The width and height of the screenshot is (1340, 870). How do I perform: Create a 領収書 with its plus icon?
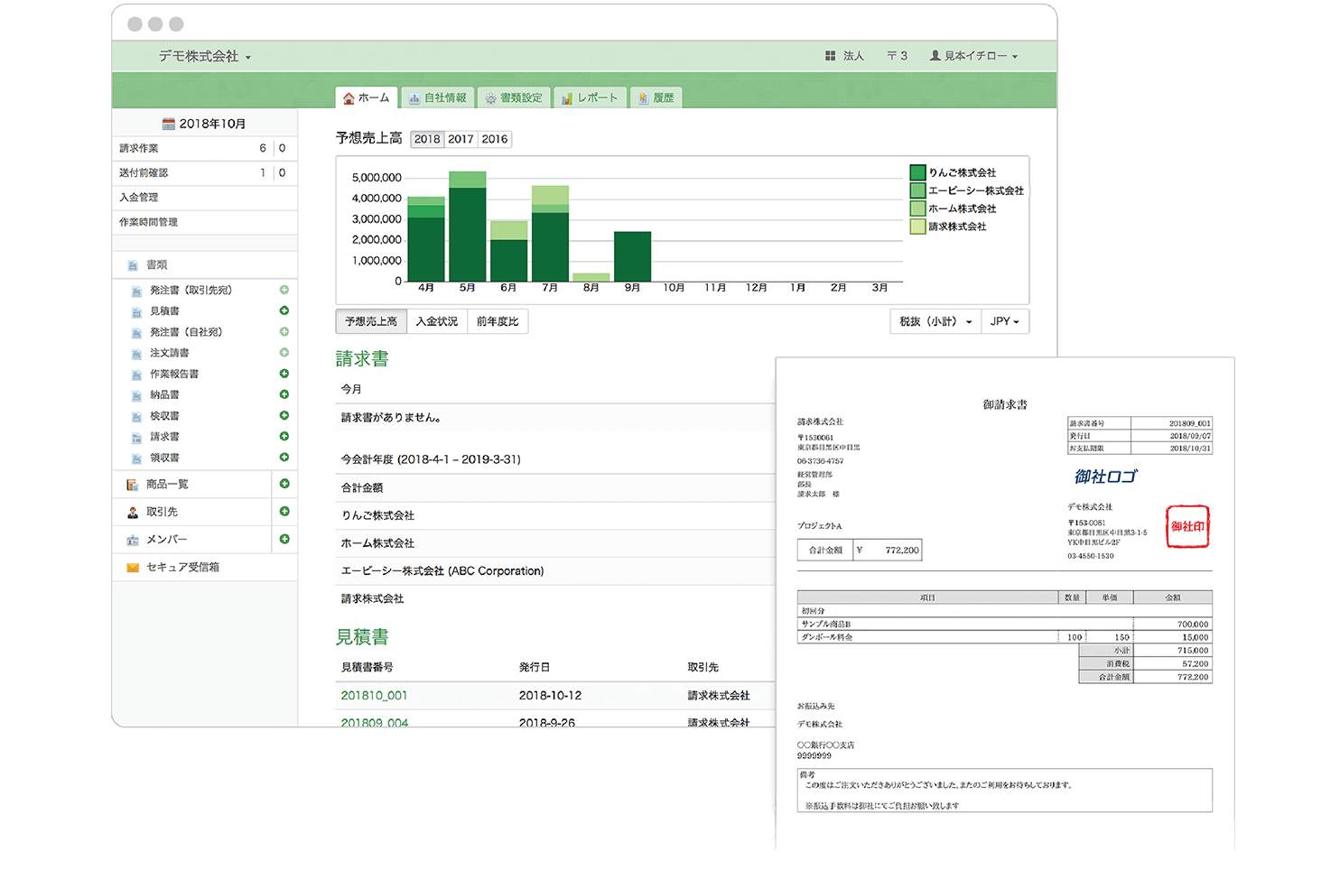(284, 458)
